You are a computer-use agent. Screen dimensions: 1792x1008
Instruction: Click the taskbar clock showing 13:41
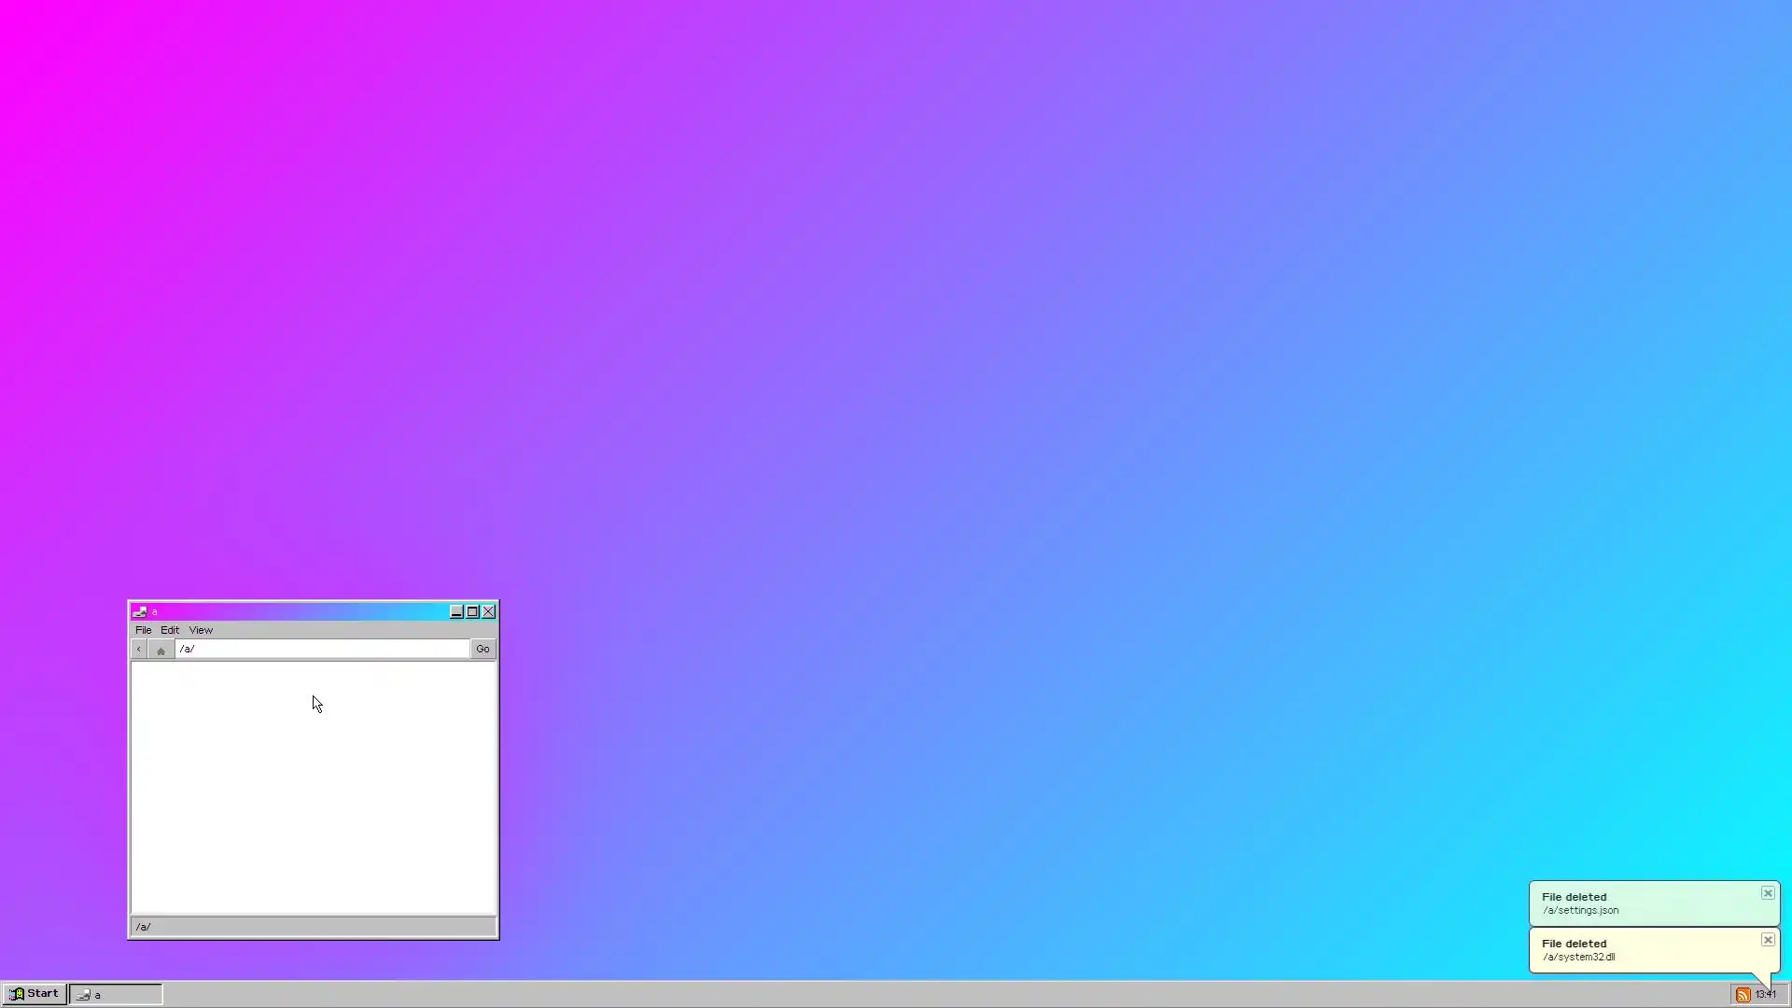pos(1766,995)
